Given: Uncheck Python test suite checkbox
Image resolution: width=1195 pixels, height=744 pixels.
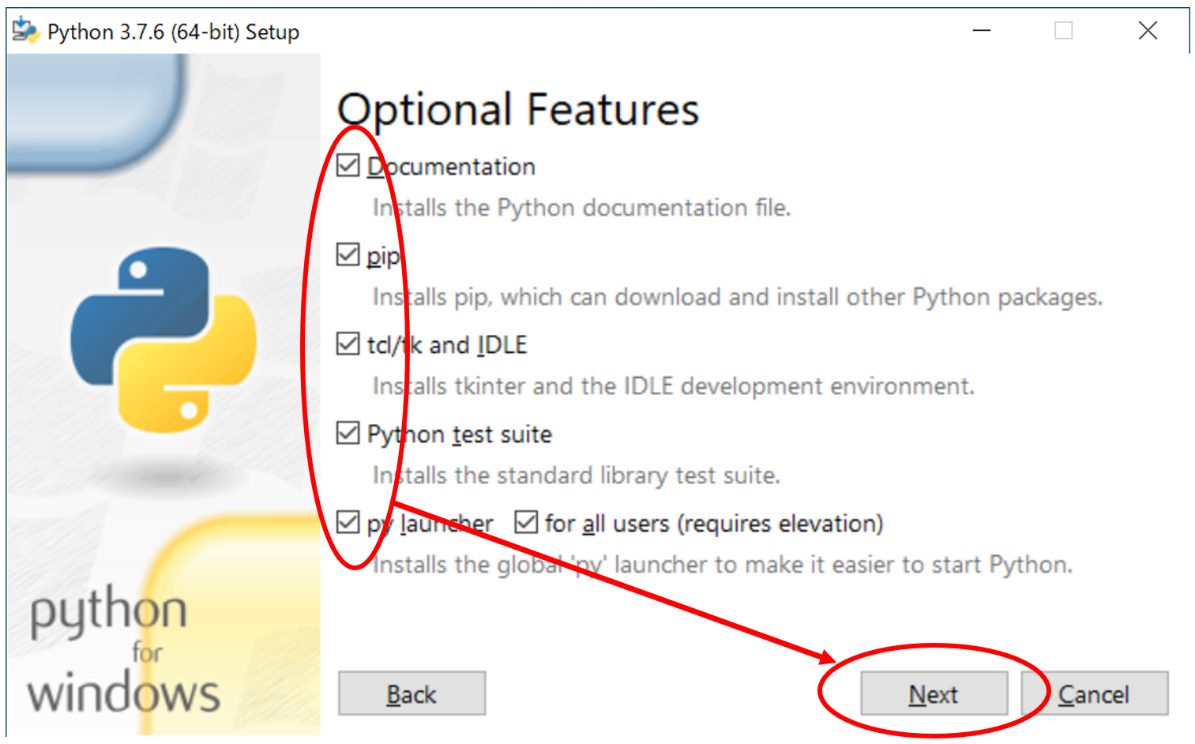Looking at the screenshot, I should tap(348, 434).
